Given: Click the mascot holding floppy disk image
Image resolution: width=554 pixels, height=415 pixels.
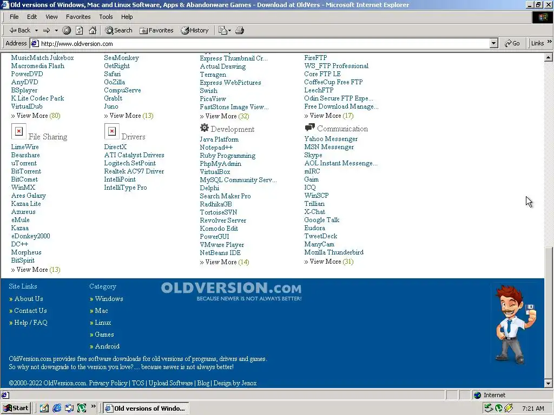Looking at the screenshot, I should point(516,324).
